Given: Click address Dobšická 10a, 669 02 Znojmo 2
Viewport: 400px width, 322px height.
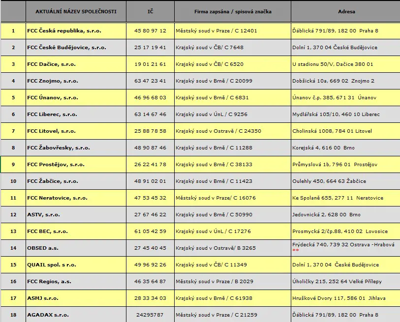Looking at the screenshot, I should coord(333,81).
